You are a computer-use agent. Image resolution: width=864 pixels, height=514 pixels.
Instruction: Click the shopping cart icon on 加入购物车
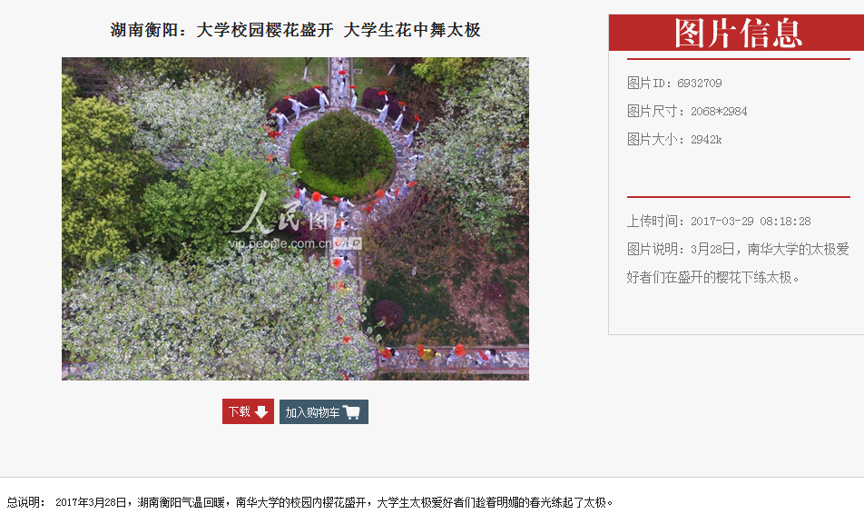click(351, 412)
